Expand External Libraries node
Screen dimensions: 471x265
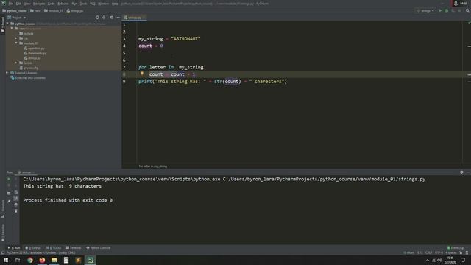tap(7, 73)
